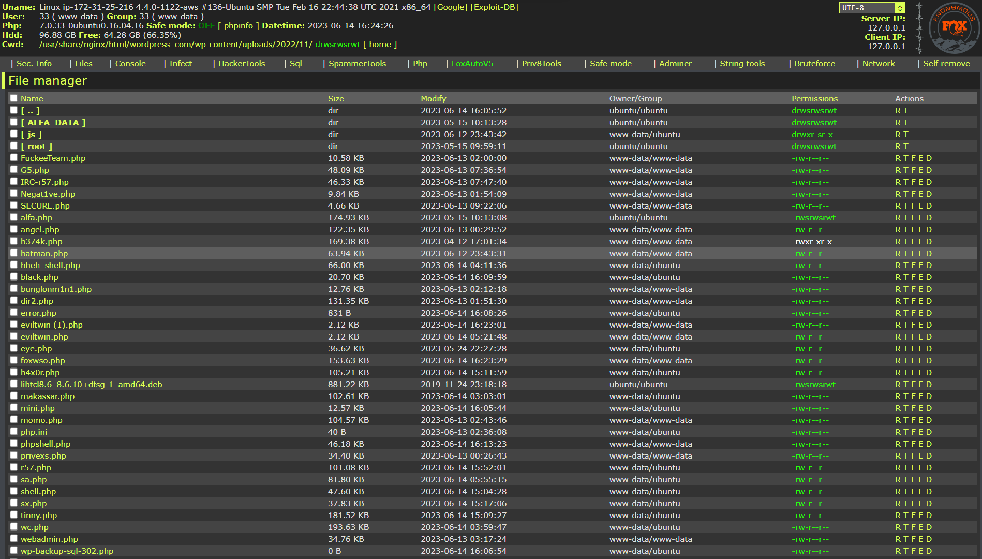The width and height of the screenshot is (982, 559).
Task: Click the phpinfo link
Action: (x=239, y=26)
